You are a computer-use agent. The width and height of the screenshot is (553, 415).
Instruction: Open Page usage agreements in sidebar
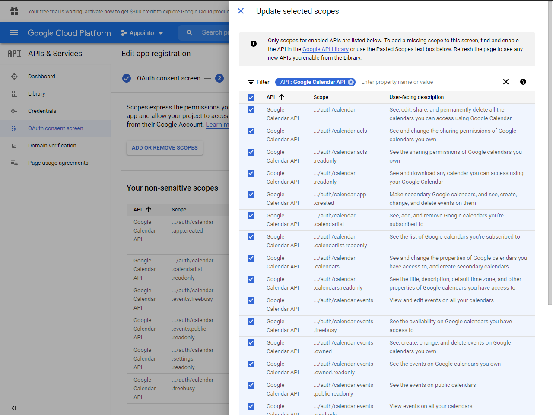tap(58, 163)
